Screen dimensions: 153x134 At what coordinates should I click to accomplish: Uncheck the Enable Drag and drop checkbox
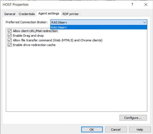coord(10,35)
